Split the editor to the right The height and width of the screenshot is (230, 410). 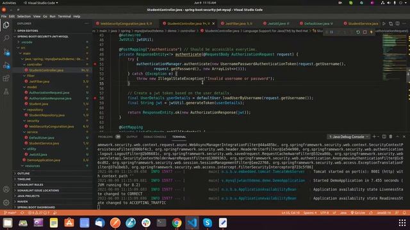click(x=397, y=24)
